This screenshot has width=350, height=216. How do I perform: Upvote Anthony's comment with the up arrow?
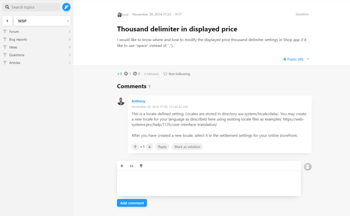[135, 147]
